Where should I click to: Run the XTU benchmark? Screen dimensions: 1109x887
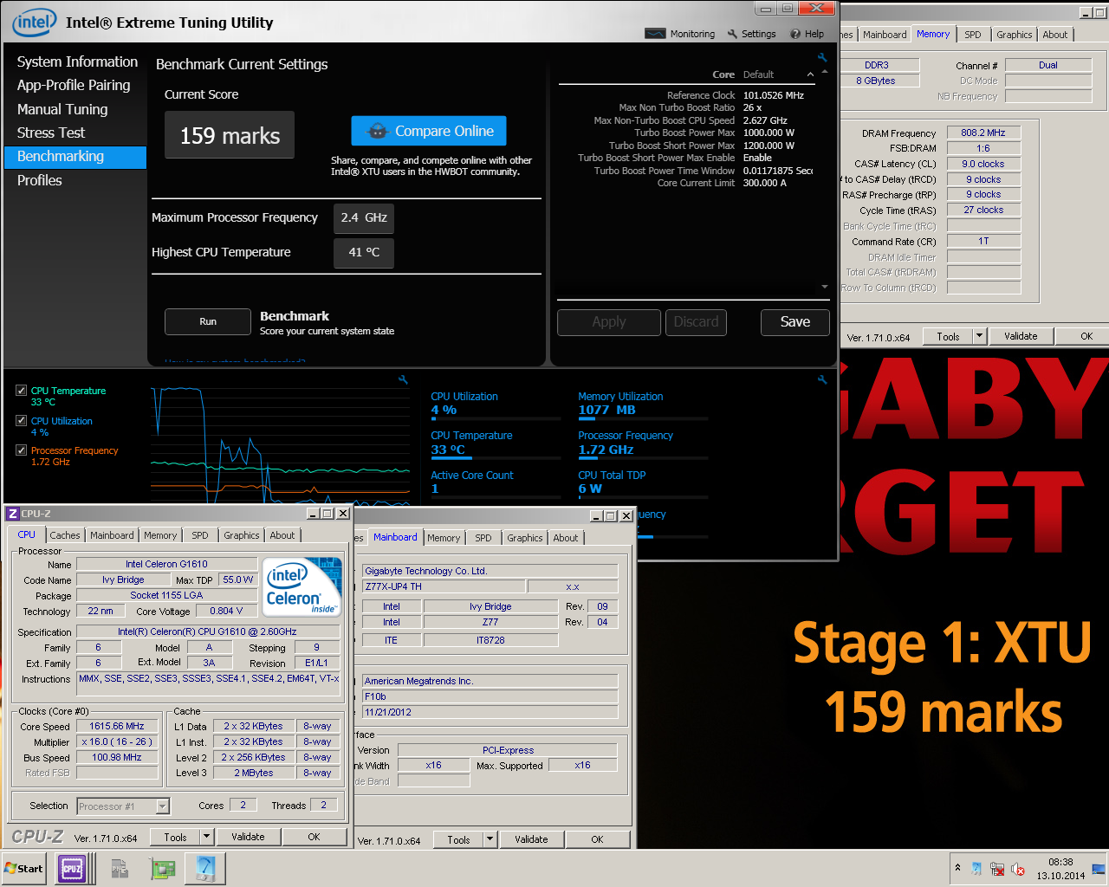click(208, 321)
